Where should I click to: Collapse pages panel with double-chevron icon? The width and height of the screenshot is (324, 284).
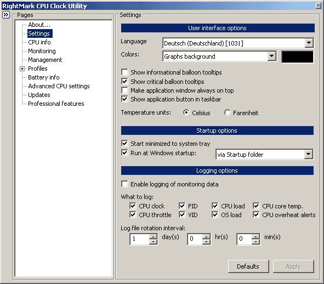click(x=6, y=15)
